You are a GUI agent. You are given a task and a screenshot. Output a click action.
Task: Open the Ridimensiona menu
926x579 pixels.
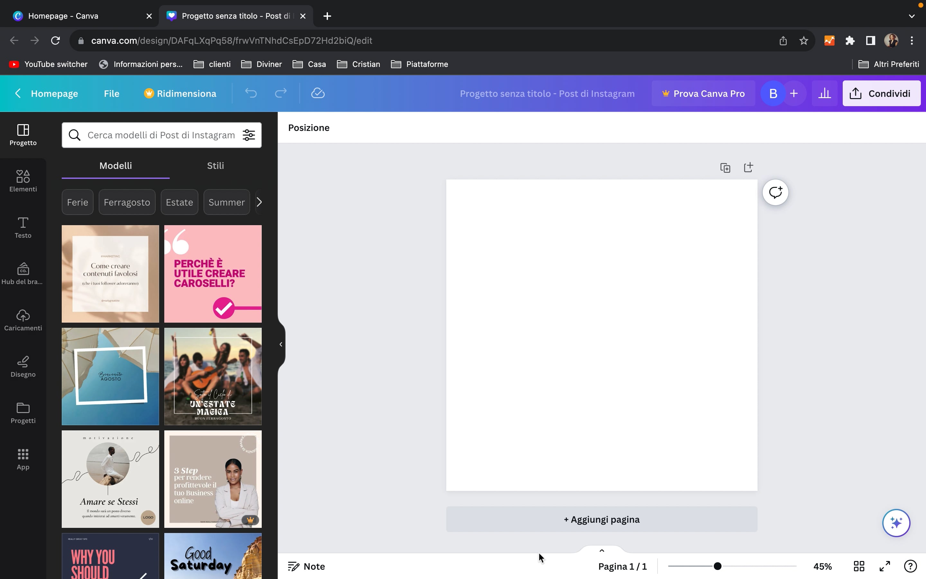180,93
